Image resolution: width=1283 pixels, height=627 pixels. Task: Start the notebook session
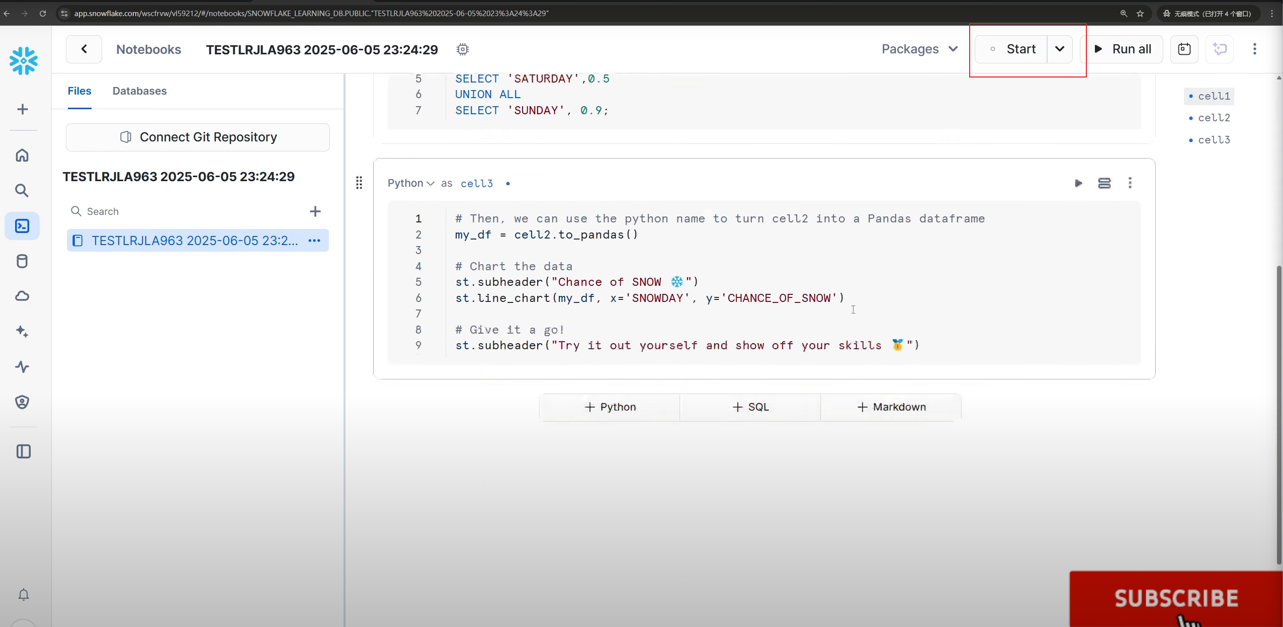(1011, 49)
